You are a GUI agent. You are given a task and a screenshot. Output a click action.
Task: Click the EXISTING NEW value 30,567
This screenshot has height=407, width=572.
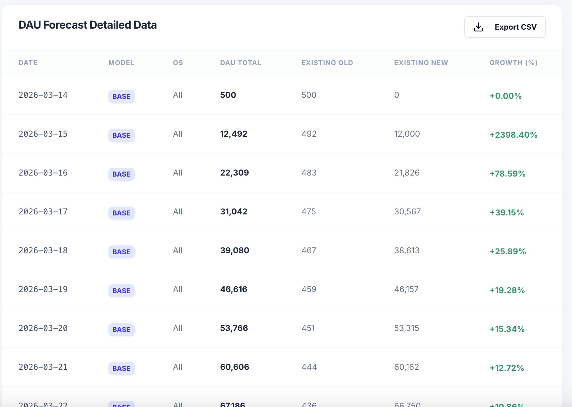[x=407, y=211]
